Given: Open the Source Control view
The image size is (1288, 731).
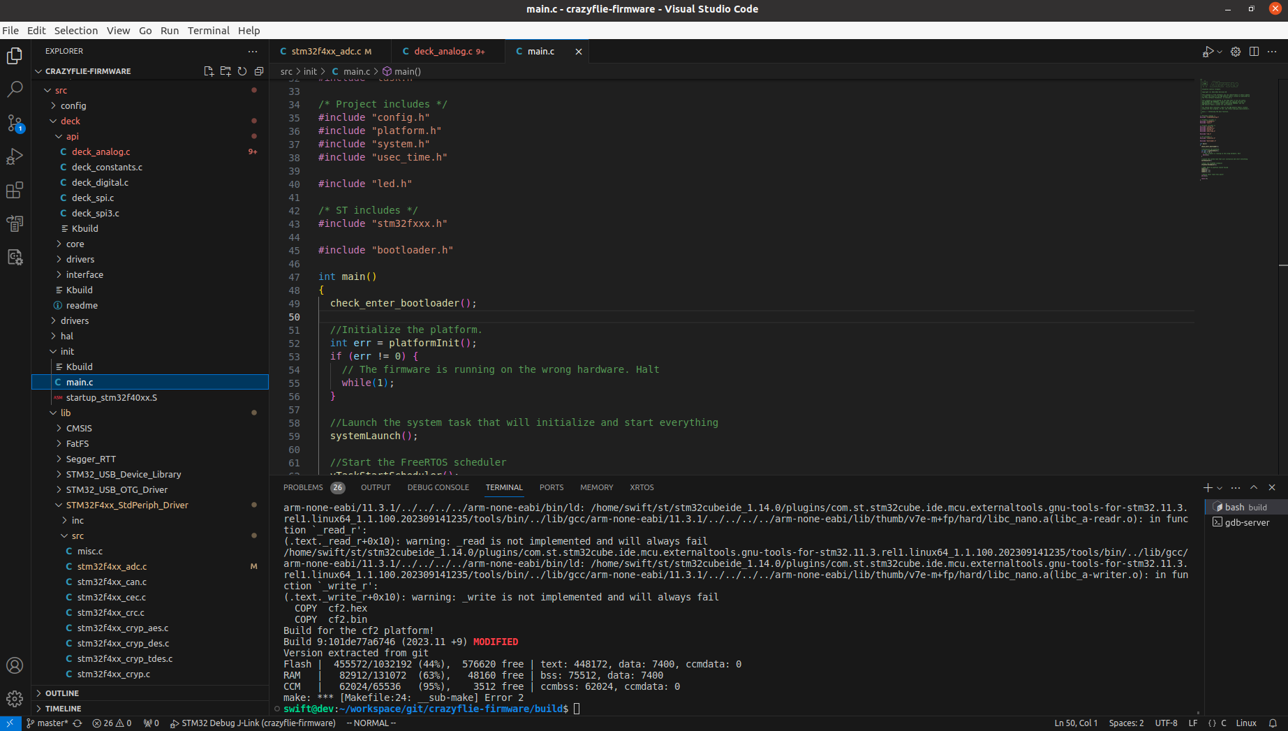Looking at the screenshot, I should 15,123.
